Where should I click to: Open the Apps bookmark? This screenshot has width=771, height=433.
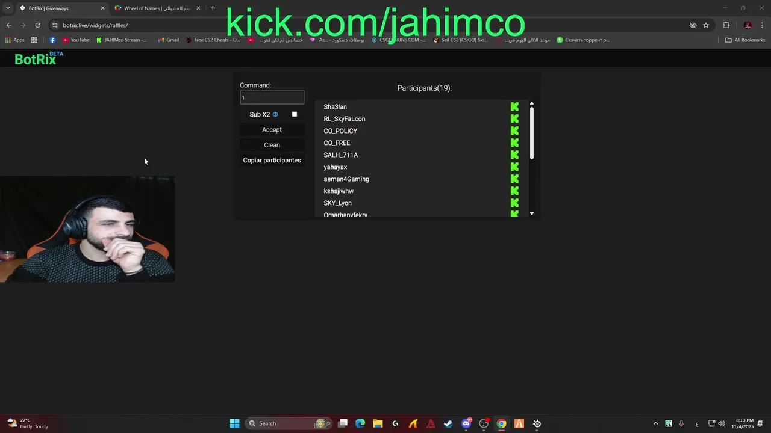coord(14,40)
